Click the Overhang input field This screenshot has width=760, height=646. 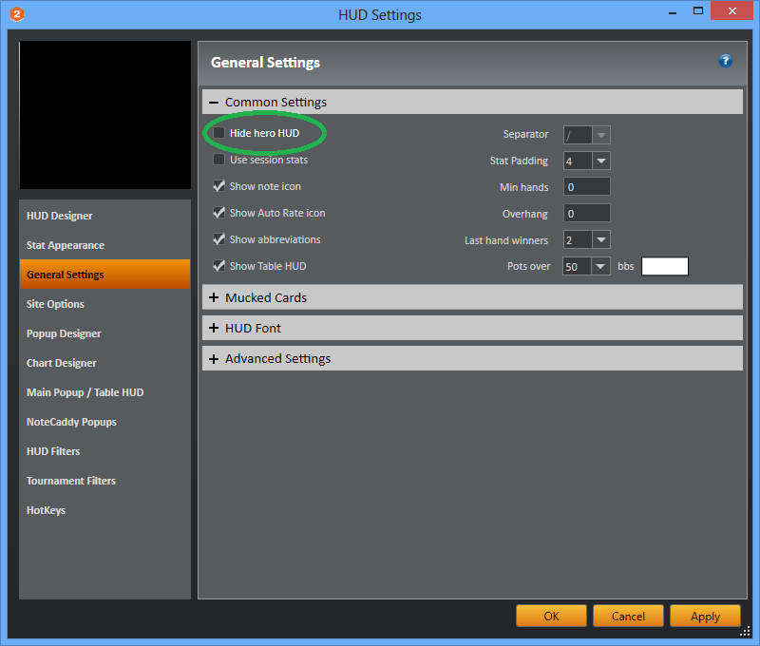pyautogui.click(x=587, y=214)
